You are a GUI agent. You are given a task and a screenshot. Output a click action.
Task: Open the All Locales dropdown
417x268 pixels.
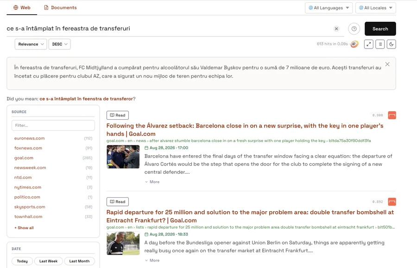[375, 8]
